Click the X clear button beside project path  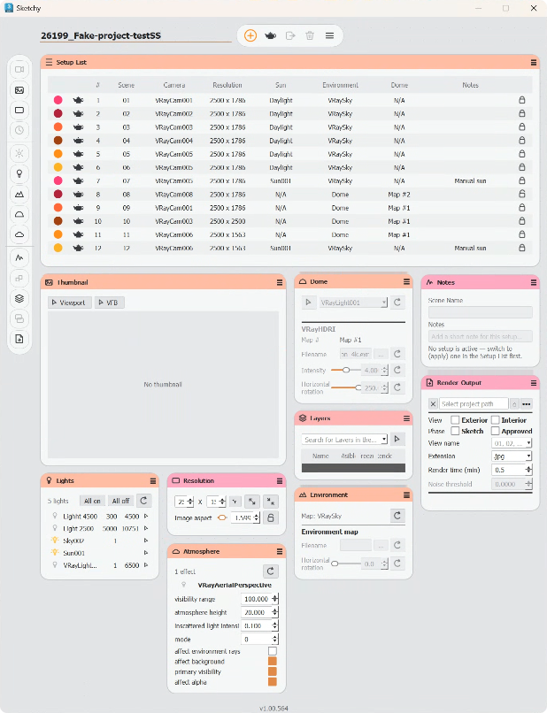tap(433, 403)
